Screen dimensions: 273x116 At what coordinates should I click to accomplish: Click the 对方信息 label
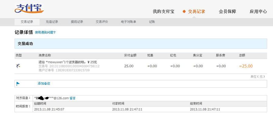pyautogui.click(x=23, y=98)
